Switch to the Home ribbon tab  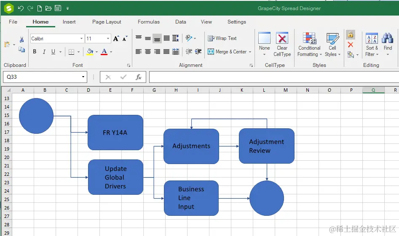pos(40,22)
